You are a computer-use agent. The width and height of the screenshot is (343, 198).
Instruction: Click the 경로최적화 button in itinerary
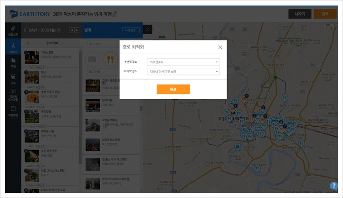[52, 43]
